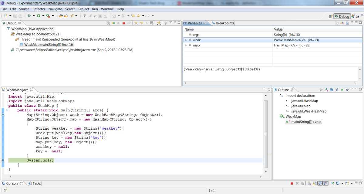Click the Resume icon in Debug view

coord(113,23)
